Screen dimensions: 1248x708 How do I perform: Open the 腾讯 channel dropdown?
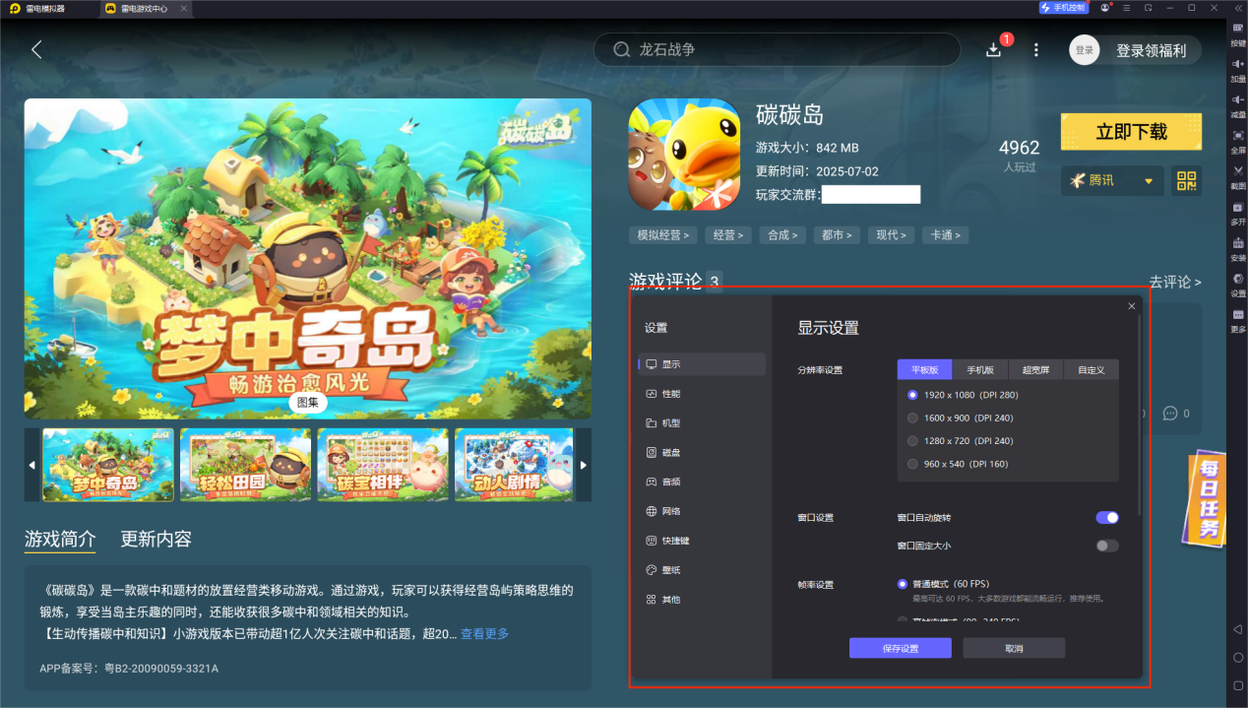pyautogui.click(x=1112, y=181)
